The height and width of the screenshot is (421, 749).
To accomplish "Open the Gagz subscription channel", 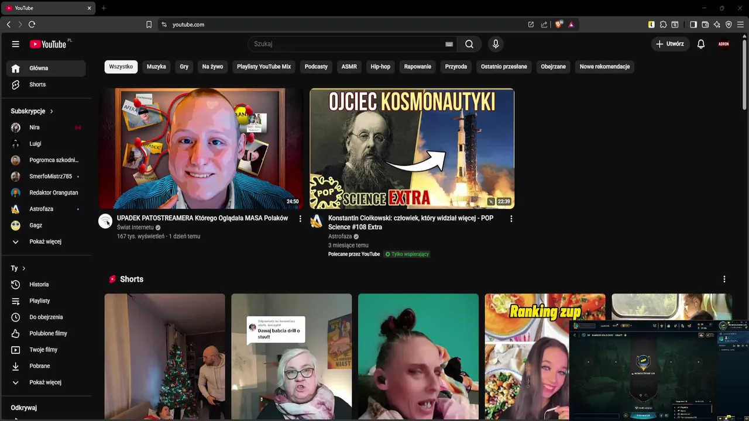I will coord(46,226).
